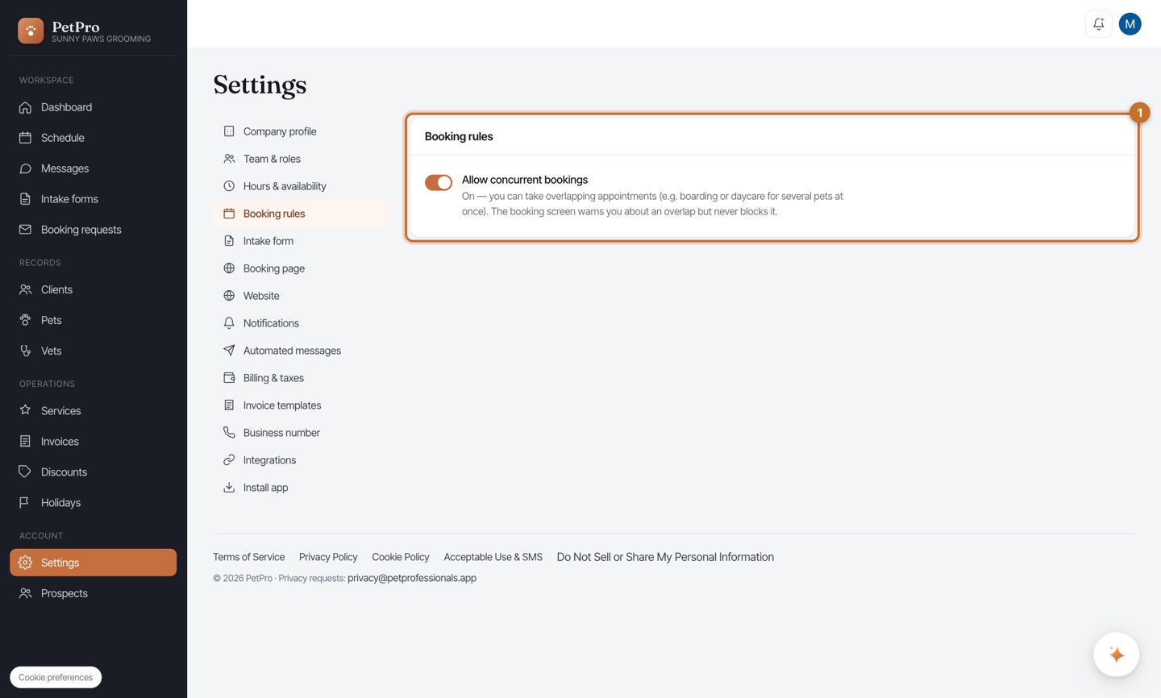Open Intake form settings section
The image size is (1161, 698).
(x=302, y=241)
